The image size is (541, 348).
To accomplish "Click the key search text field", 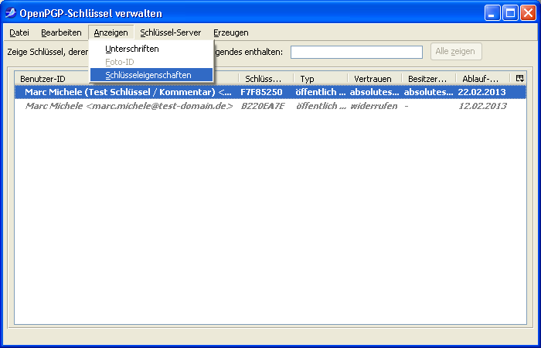I will (x=356, y=52).
